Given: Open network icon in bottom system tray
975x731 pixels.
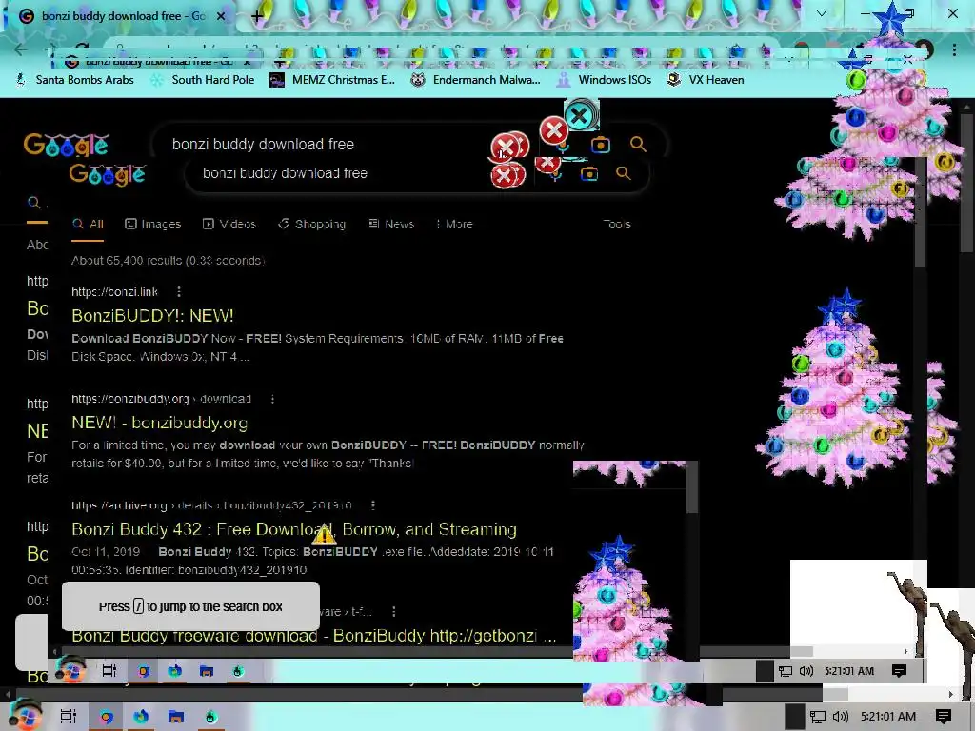Looking at the screenshot, I should 818,717.
